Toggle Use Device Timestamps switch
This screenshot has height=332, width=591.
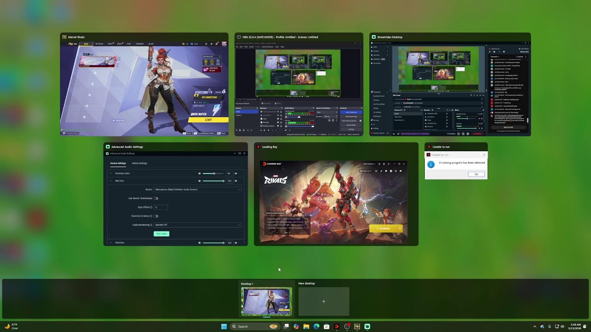156,198
